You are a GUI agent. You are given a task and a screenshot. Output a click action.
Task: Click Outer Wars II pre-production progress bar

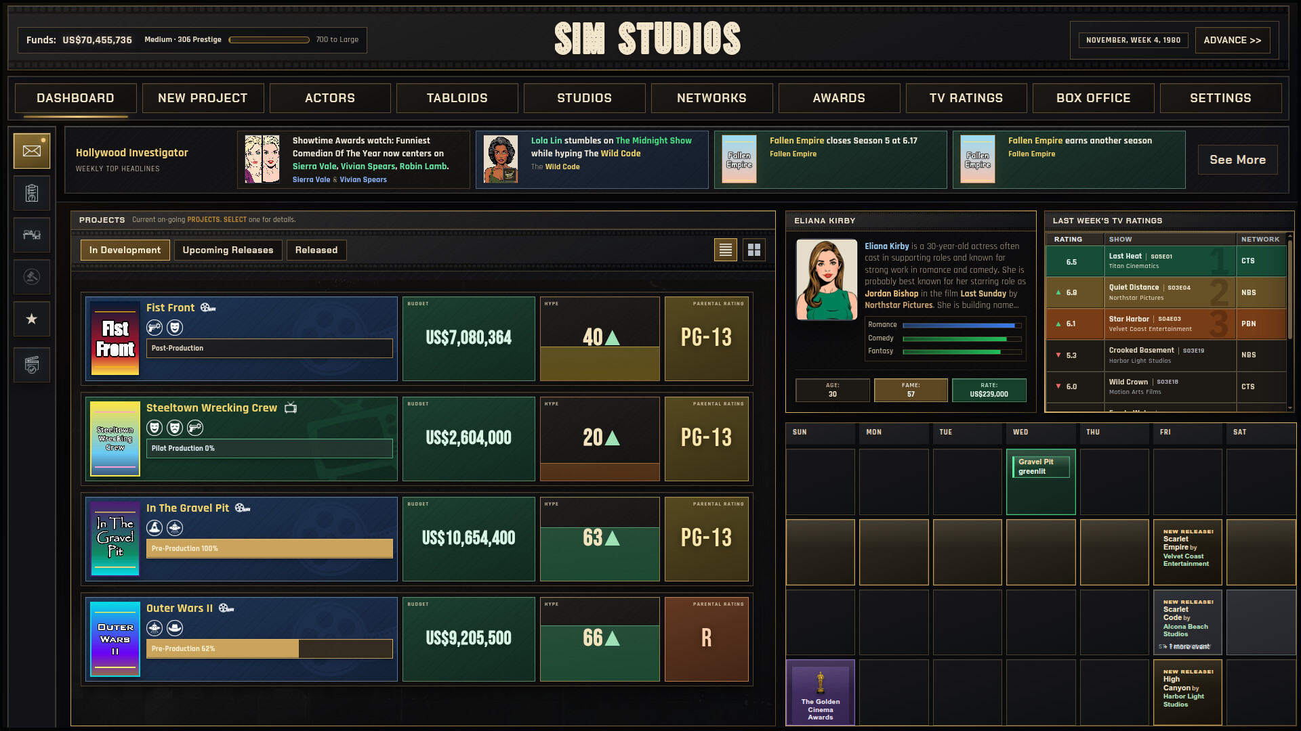tap(269, 648)
